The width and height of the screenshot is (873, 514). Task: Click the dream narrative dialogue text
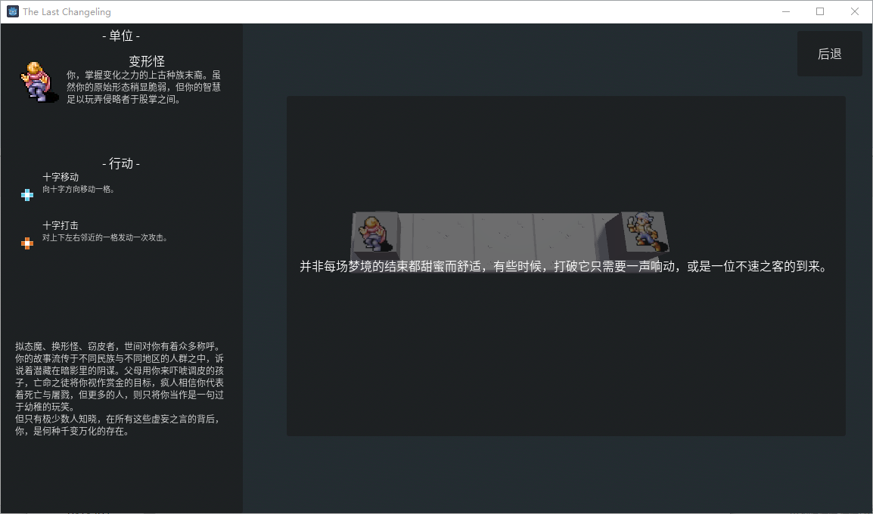[564, 267]
